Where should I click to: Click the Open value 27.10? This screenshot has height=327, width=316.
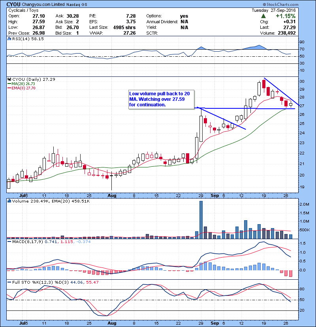pos(39,16)
